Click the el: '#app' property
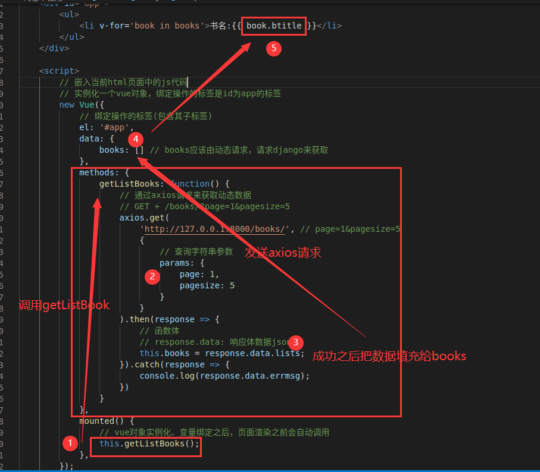The image size is (540, 472). point(107,128)
